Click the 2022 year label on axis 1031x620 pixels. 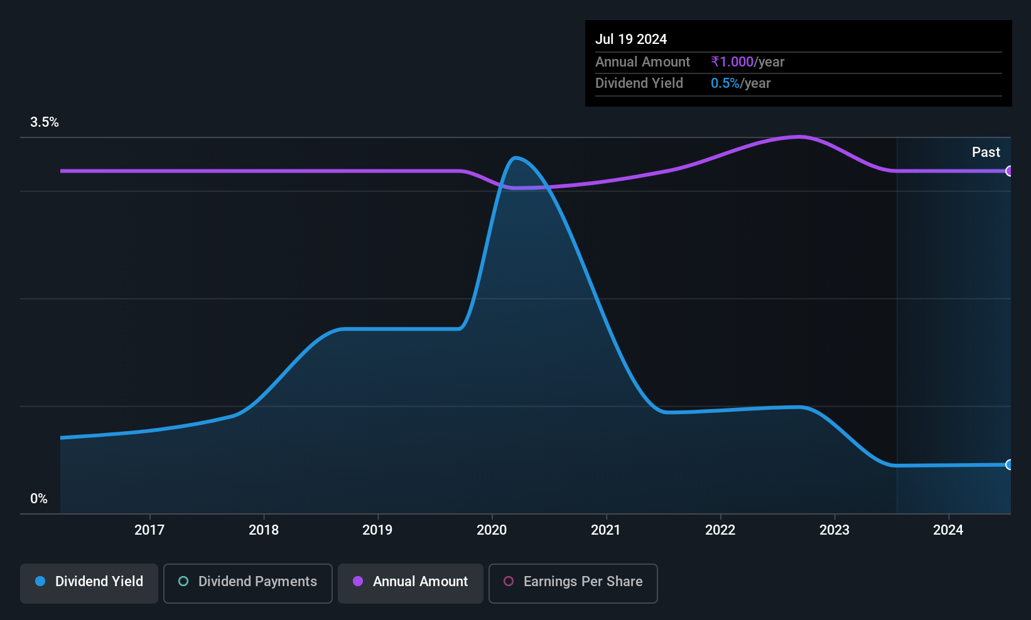tap(720, 530)
